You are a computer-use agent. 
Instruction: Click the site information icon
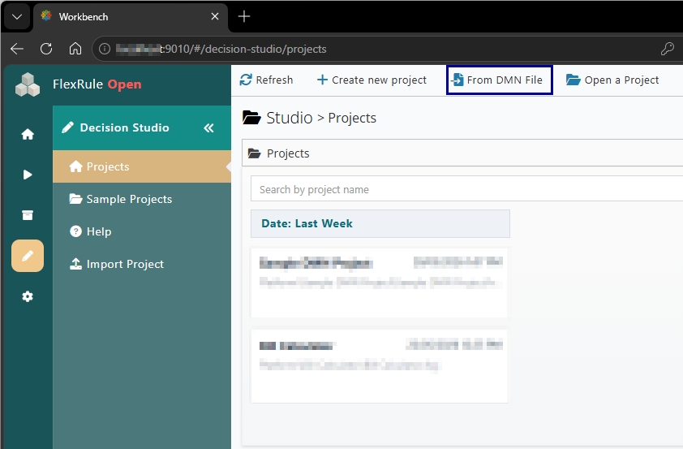(x=105, y=49)
